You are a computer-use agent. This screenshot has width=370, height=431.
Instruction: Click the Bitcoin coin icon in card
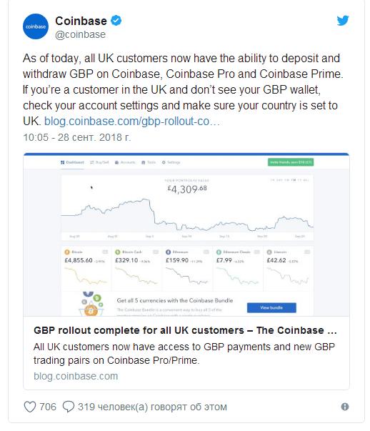pyautogui.click(x=67, y=252)
